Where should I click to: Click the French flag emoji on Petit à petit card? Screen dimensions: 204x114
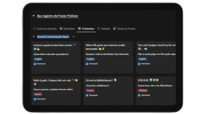35,84
